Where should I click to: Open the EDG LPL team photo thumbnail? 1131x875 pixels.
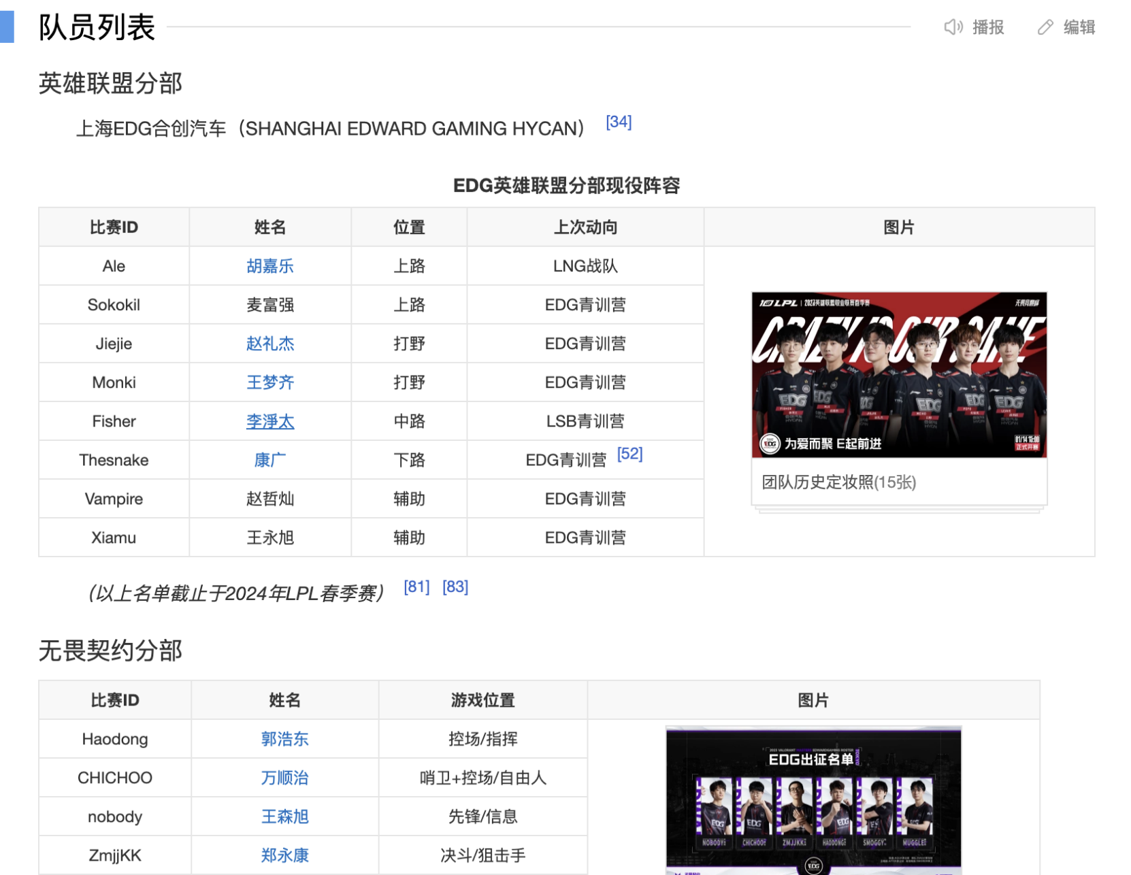[899, 375]
